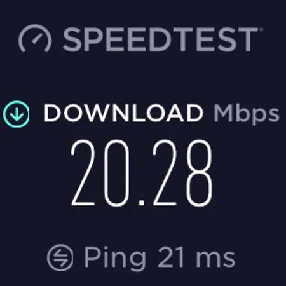The width and height of the screenshot is (286, 286).
Task: Click the teal download arrow icon
Action: [x=17, y=114]
